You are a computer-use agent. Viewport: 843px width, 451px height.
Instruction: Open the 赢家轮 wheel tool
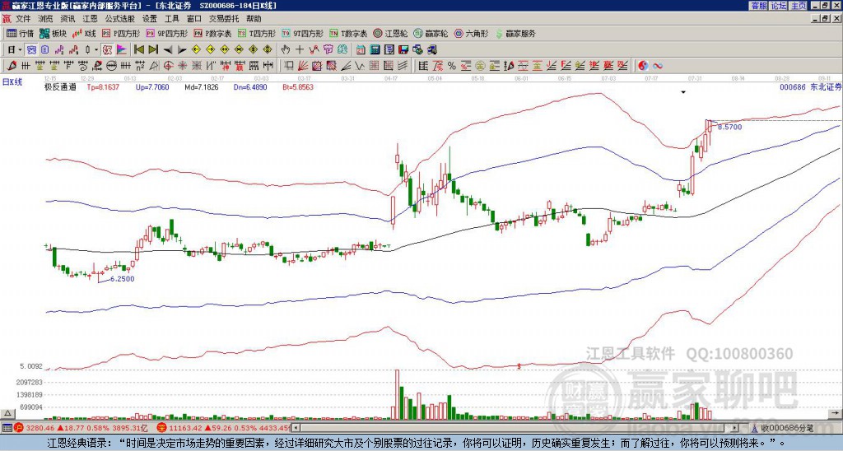point(431,33)
